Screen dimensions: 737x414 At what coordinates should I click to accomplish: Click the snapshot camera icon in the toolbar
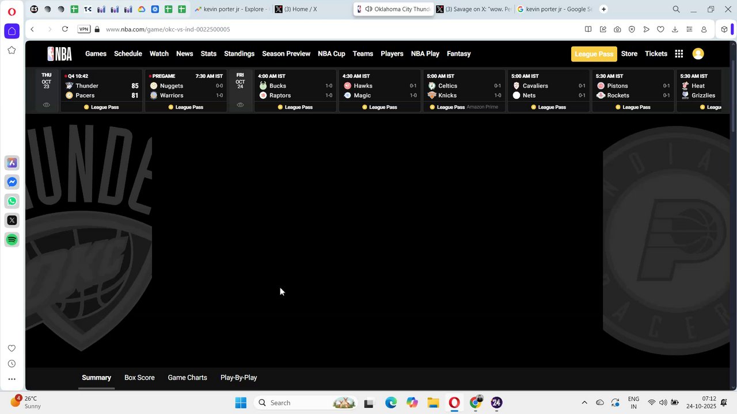point(617,29)
